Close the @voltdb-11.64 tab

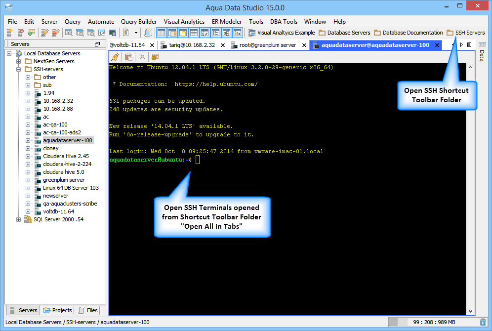pyautogui.click(x=152, y=45)
